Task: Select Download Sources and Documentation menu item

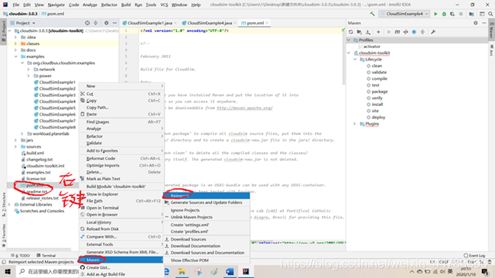Action: coord(207,253)
